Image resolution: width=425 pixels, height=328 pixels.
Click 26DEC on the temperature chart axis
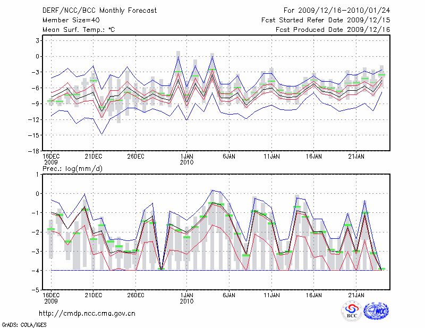135,157
